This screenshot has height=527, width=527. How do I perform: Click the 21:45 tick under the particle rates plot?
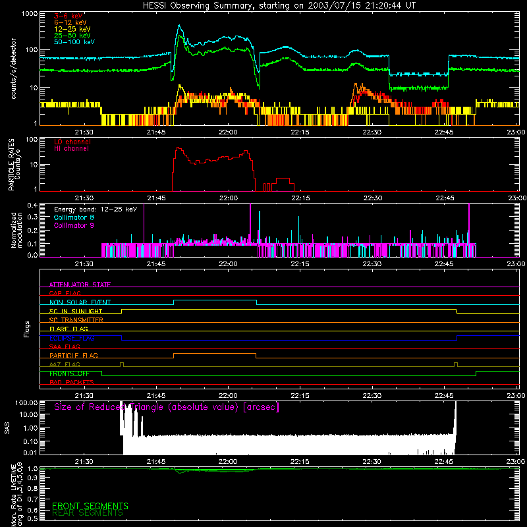[x=156, y=198]
